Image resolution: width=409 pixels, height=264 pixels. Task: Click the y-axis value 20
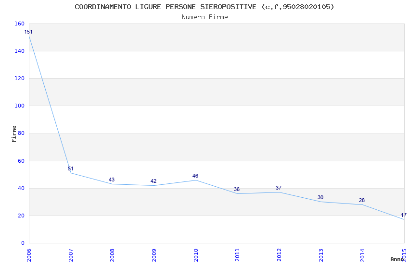pos(21,216)
